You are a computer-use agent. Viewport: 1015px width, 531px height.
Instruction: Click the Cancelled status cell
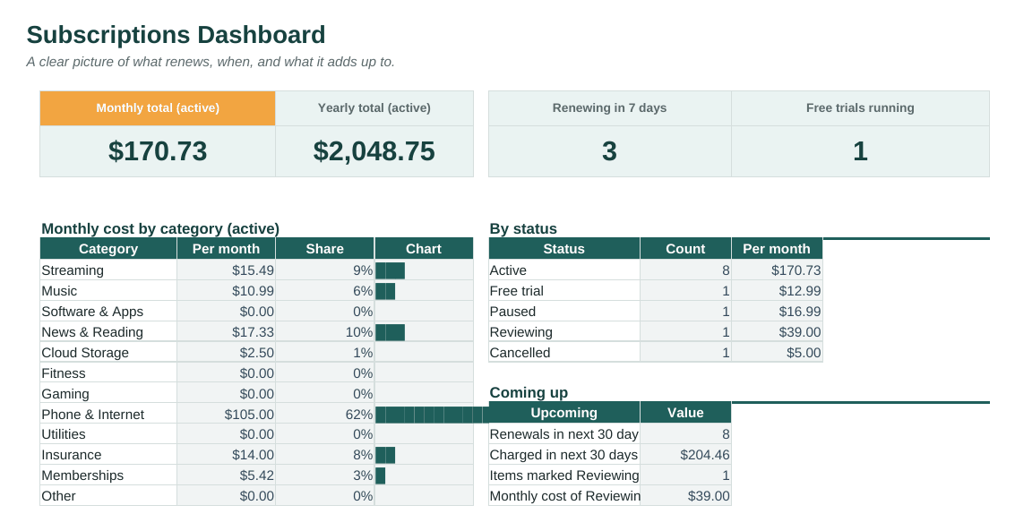(563, 353)
